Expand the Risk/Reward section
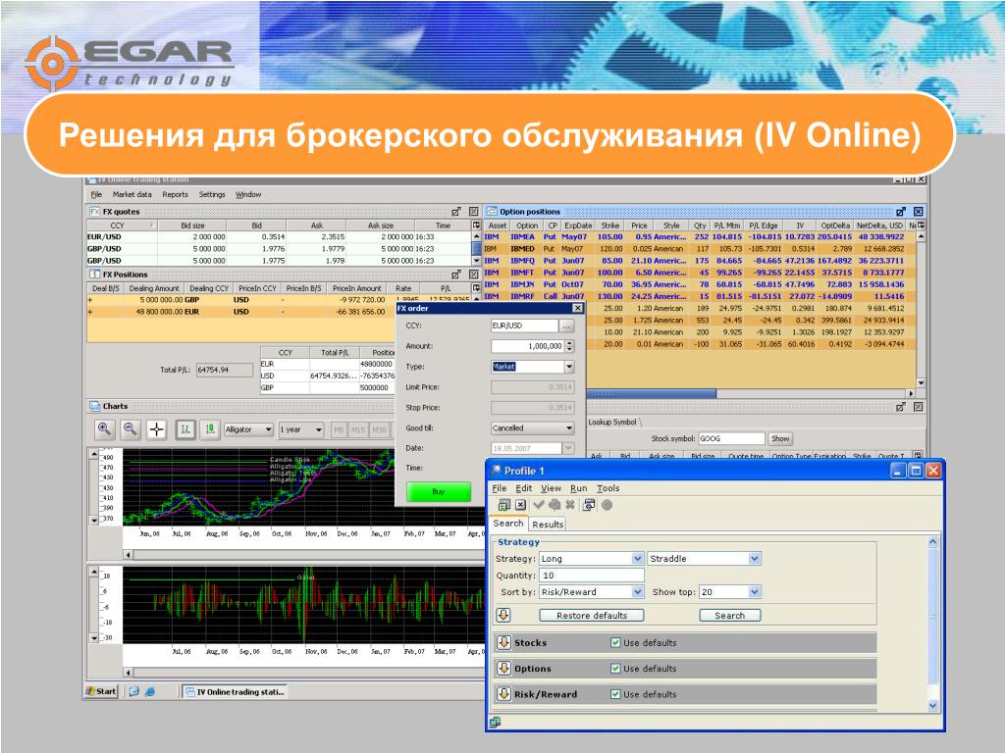1005x753 pixels. click(503, 693)
